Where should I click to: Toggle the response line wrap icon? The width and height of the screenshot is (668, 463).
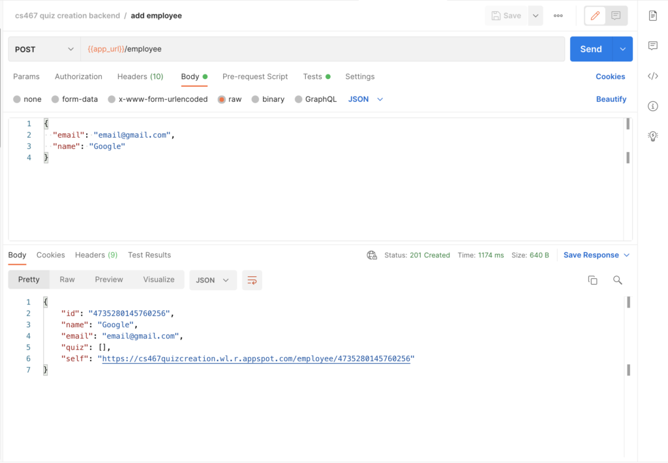click(x=252, y=280)
